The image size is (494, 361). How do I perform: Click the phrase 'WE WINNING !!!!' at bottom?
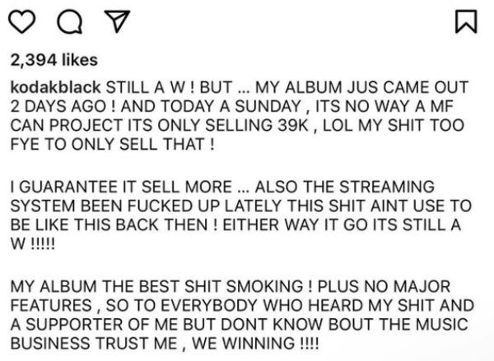pyautogui.click(x=255, y=343)
